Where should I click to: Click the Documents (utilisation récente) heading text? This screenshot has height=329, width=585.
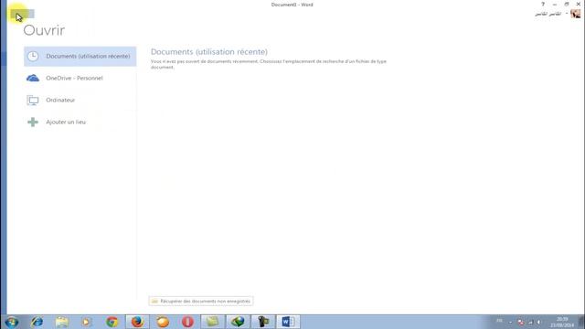[209, 52]
